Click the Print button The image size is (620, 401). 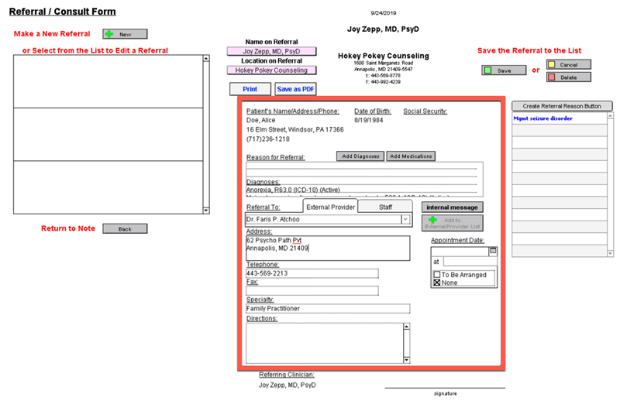tap(250, 89)
